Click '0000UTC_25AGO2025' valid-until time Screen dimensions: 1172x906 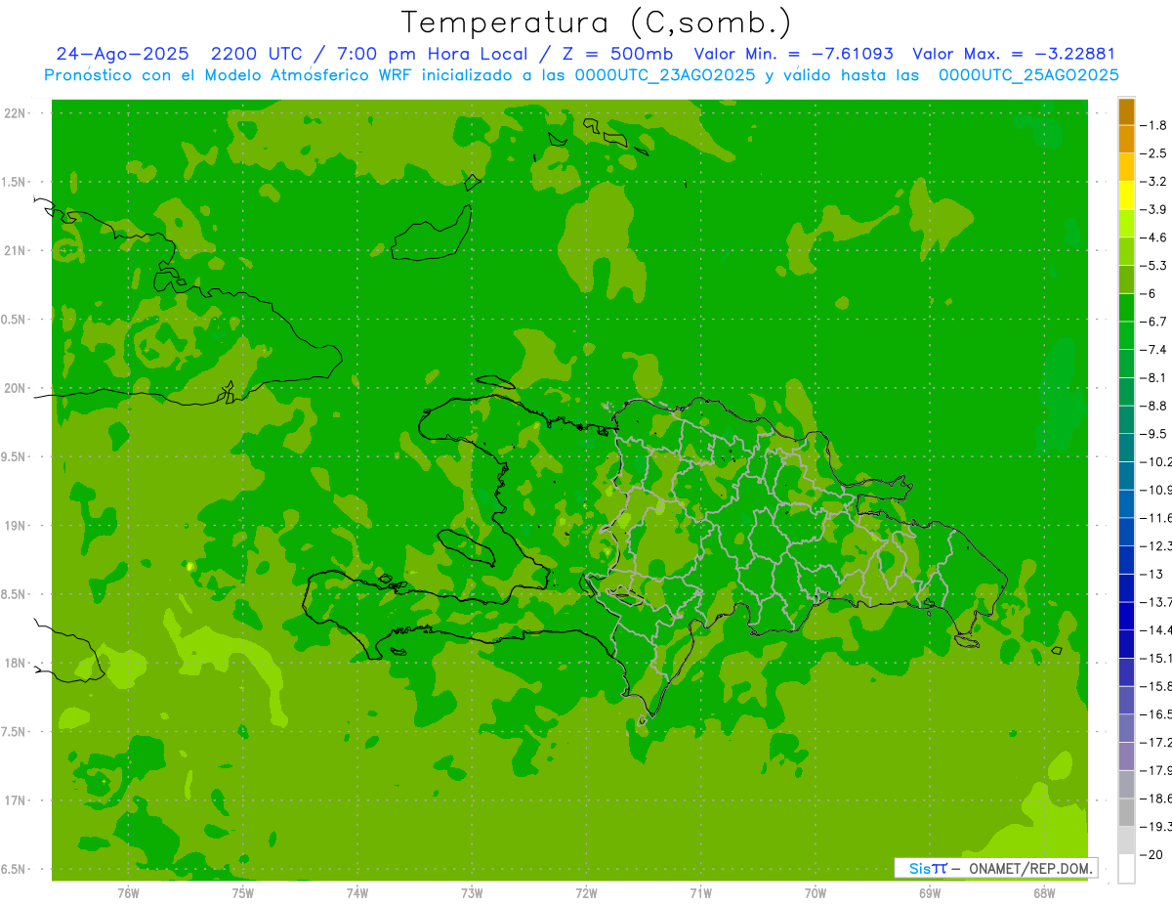click(x=1028, y=75)
